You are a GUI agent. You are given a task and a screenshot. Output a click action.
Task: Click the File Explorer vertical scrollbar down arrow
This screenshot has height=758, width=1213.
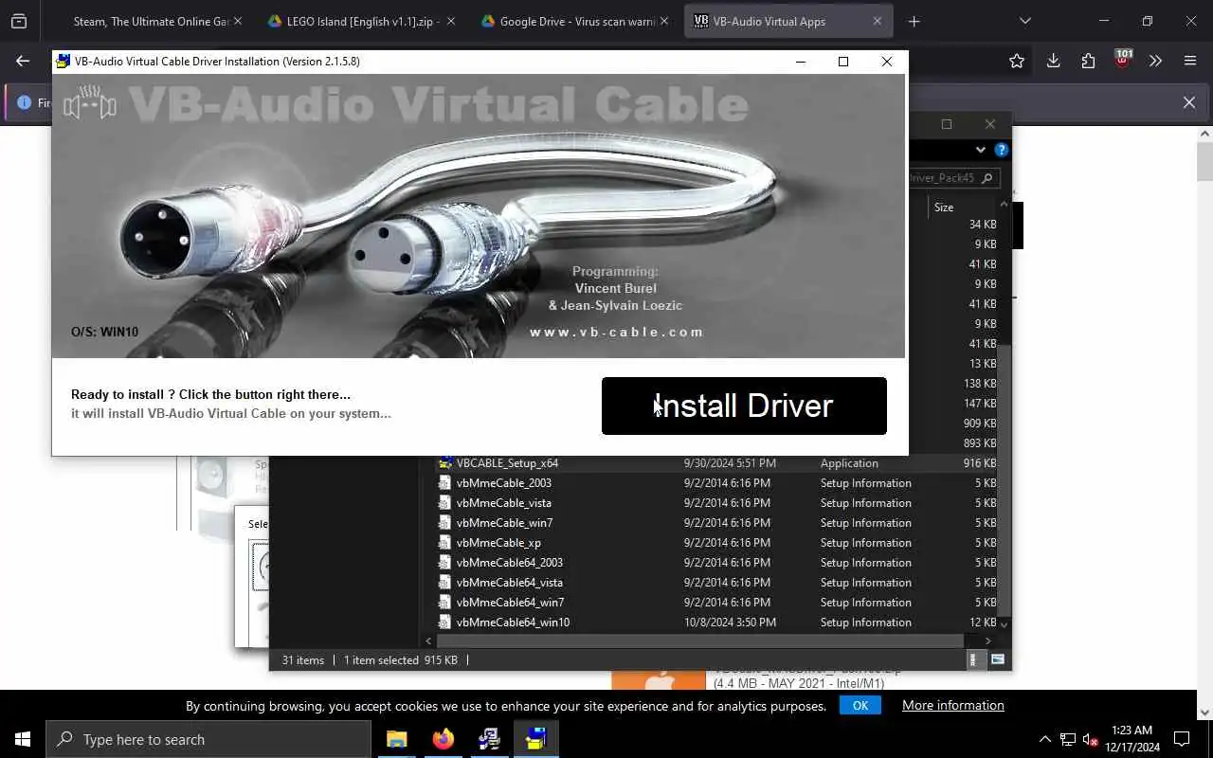pyautogui.click(x=1005, y=624)
